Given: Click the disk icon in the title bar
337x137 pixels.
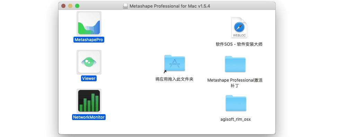Looking at the screenshot, I should [x=125, y=6].
